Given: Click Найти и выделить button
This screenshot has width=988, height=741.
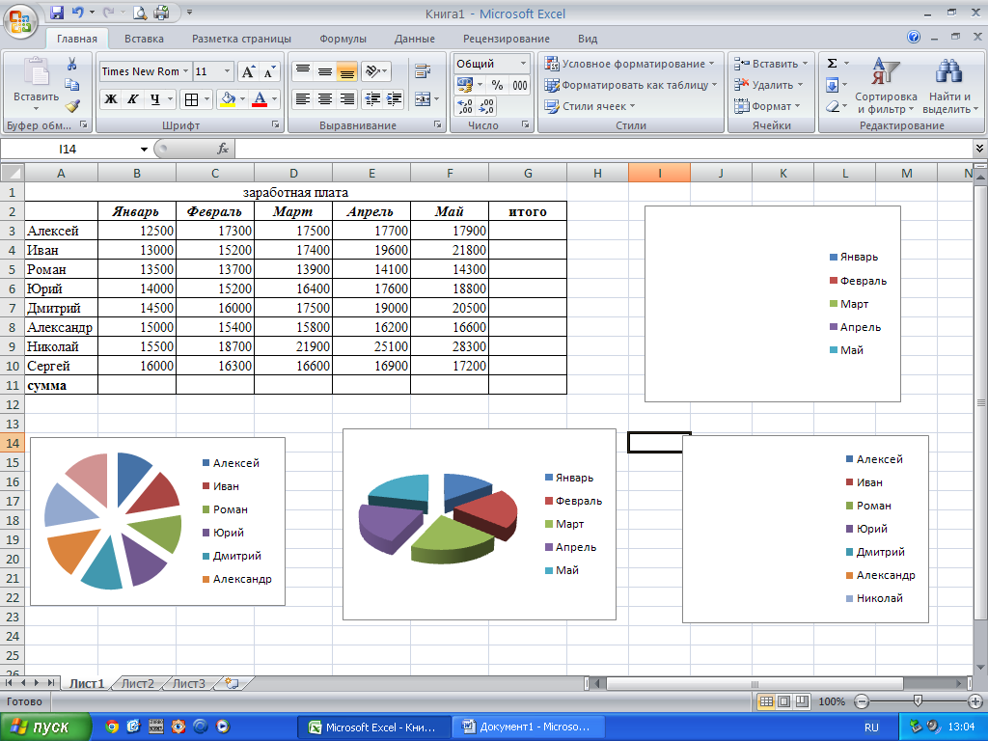Looking at the screenshot, I should (949, 86).
